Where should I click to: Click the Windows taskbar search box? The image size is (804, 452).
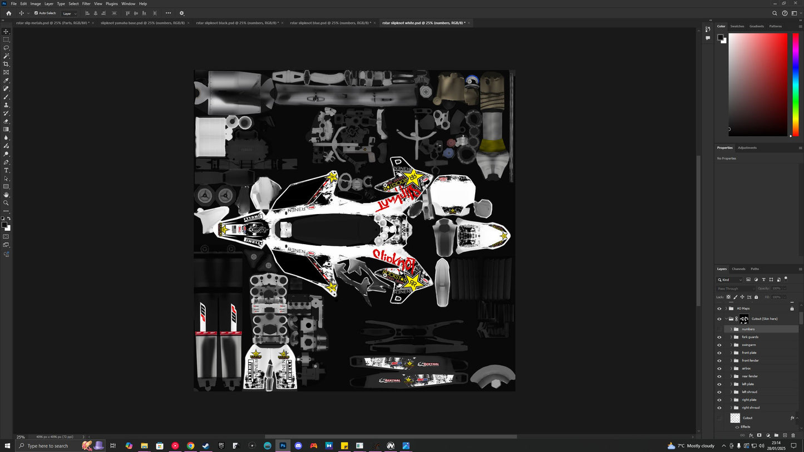[x=47, y=446]
